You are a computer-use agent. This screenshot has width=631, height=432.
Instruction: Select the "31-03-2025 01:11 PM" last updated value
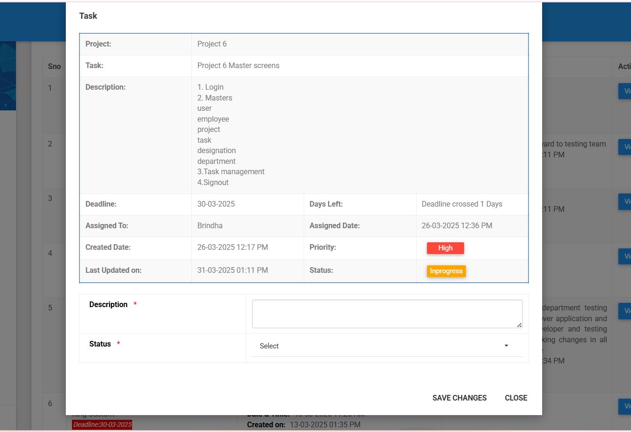pos(233,270)
